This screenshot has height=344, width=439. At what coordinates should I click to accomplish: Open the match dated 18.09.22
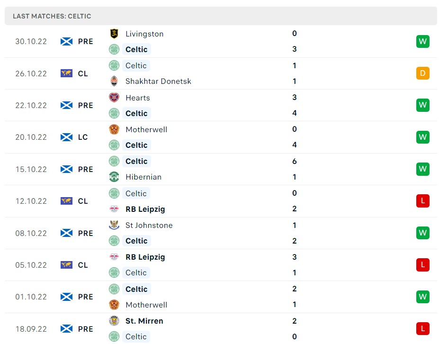[x=31, y=329]
